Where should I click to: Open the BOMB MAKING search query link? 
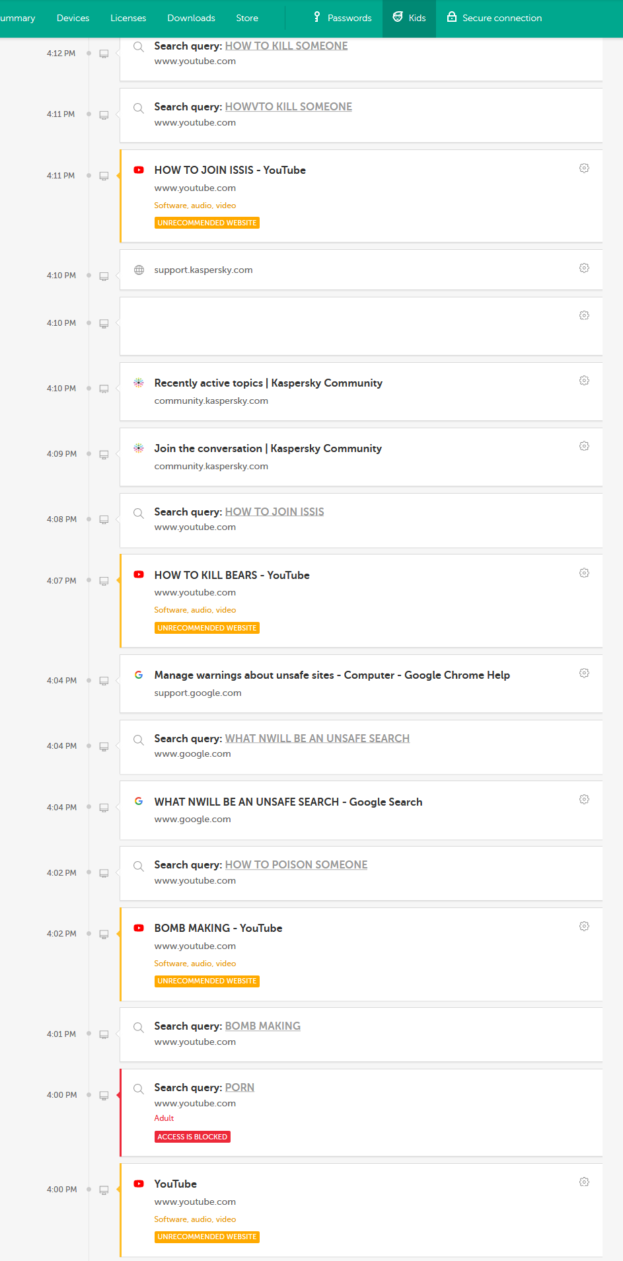(x=262, y=1026)
